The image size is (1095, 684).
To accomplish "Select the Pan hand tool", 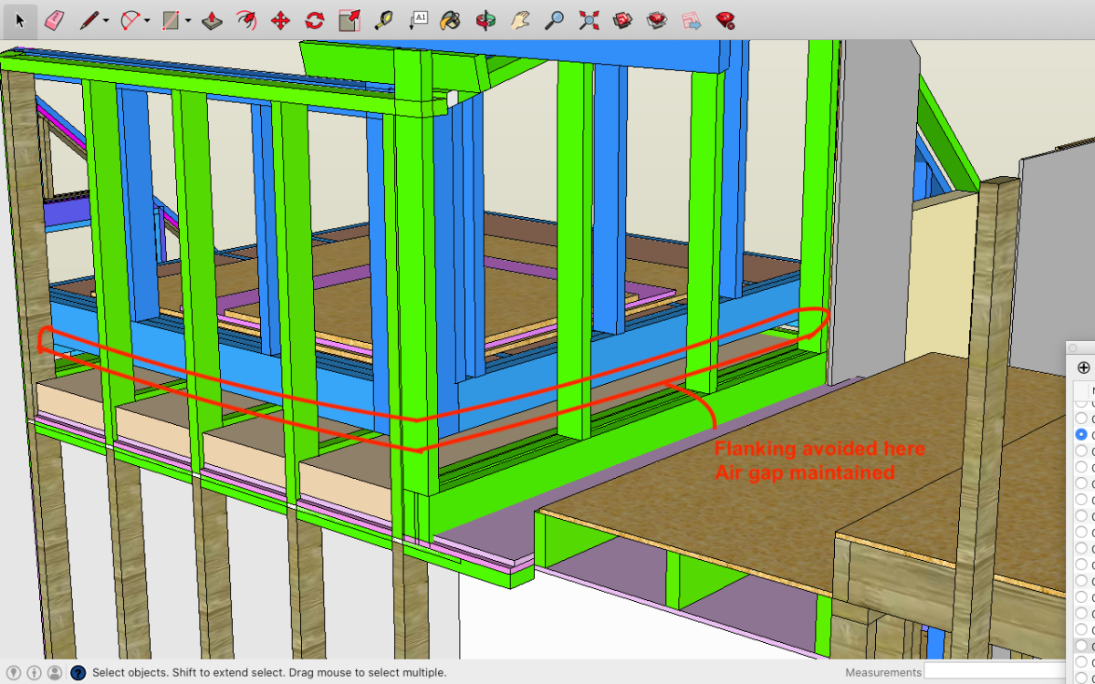I will click(x=519, y=20).
